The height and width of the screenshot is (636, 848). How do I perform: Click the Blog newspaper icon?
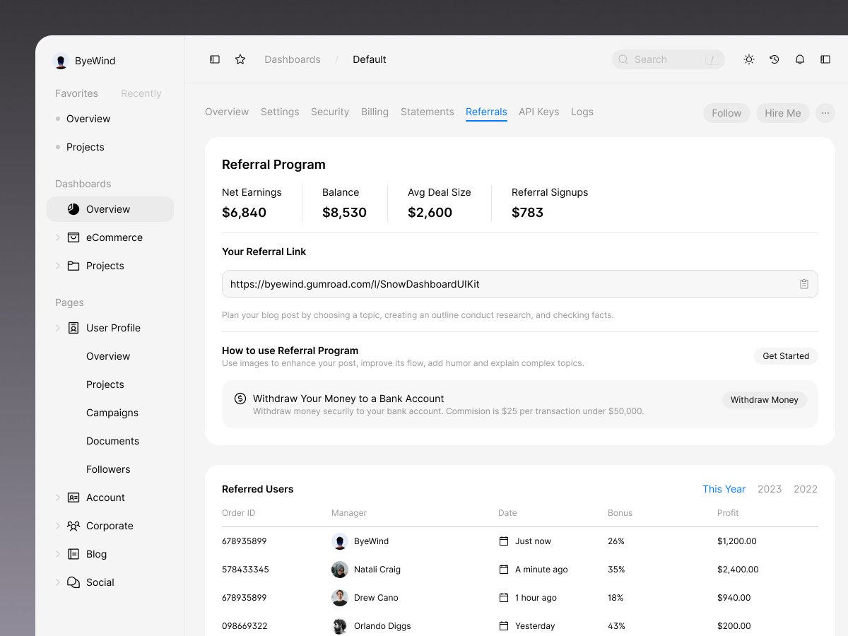tap(73, 554)
